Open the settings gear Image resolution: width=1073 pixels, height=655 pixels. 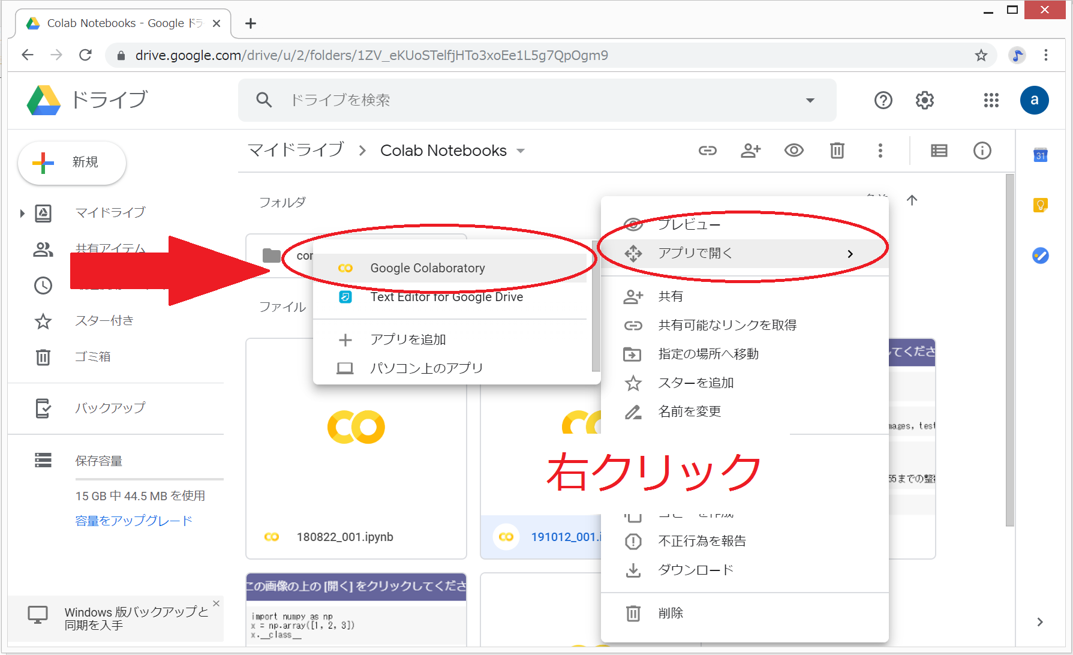pyautogui.click(x=924, y=100)
